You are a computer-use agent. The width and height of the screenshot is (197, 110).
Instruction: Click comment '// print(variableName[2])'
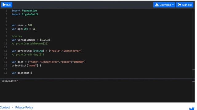pos(30,43)
